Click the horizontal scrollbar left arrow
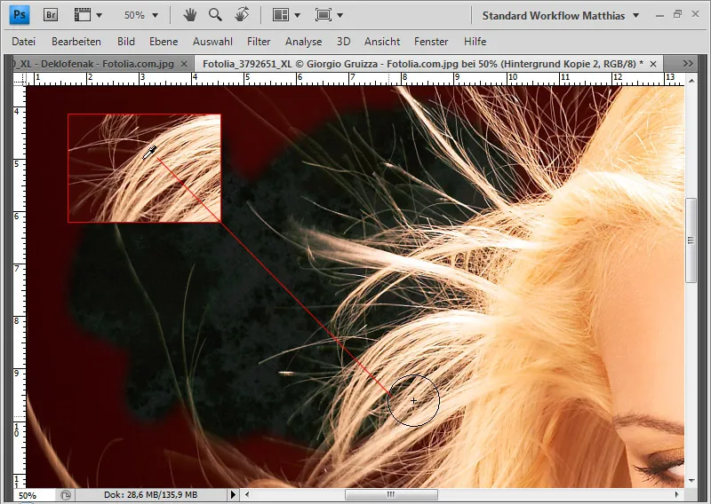Screen dimensions: 711x504 [x=247, y=494]
